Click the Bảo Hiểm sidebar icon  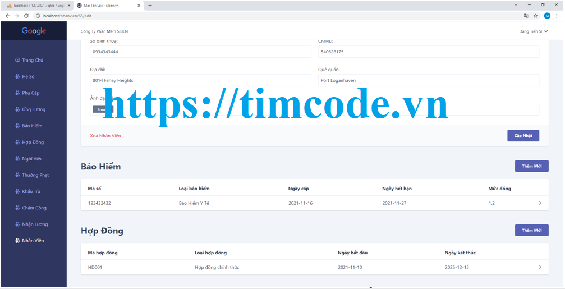pos(17,126)
